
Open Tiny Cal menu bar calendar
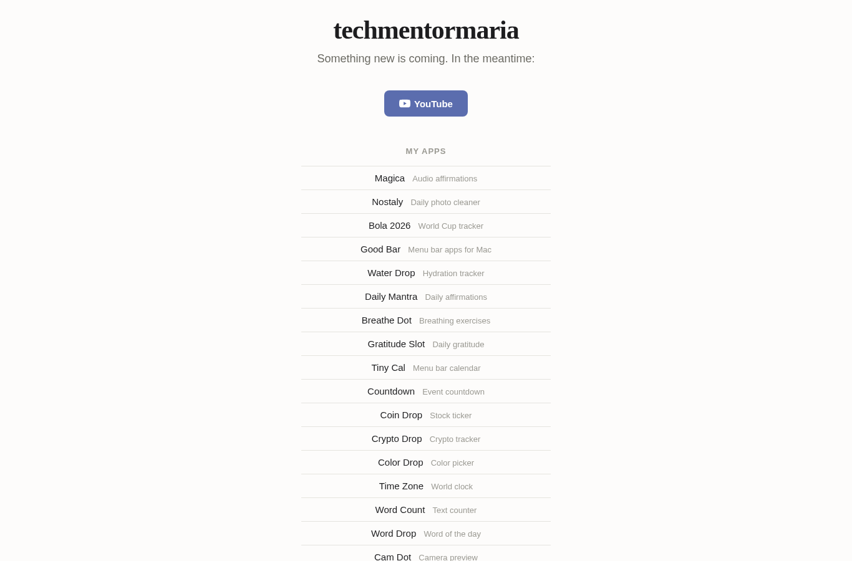coord(426,368)
